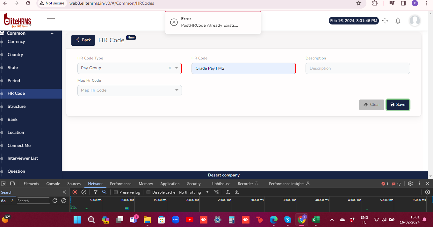Toggle the Disable cache checkbox
Image resolution: width=433 pixels, height=227 pixels.
[x=148, y=192]
